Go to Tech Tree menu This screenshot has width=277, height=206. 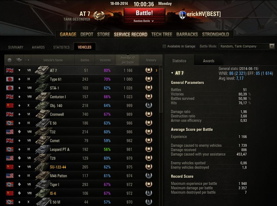[162, 34]
